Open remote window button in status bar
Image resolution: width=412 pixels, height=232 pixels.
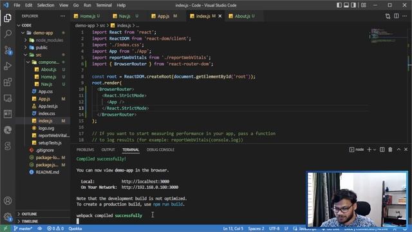click(5, 228)
